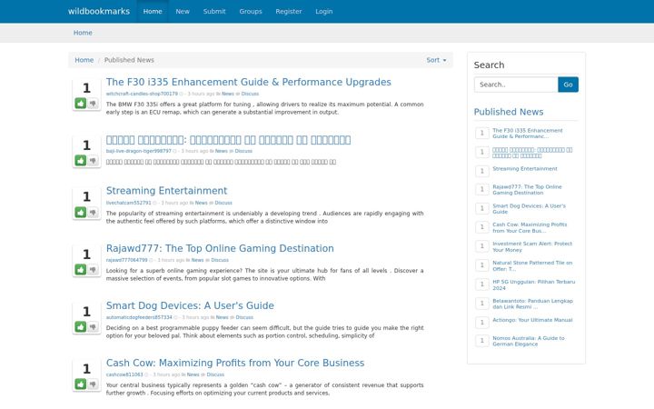Upvote the Smart Dog Devices story
Image resolution: width=654 pixels, height=409 pixels.
pos(81,327)
